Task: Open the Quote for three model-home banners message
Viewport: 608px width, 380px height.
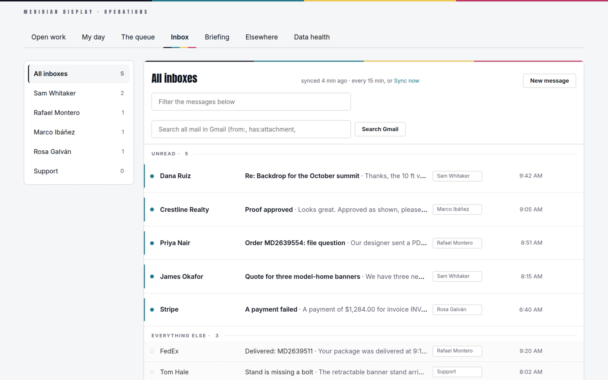Action: (x=302, y=277)
